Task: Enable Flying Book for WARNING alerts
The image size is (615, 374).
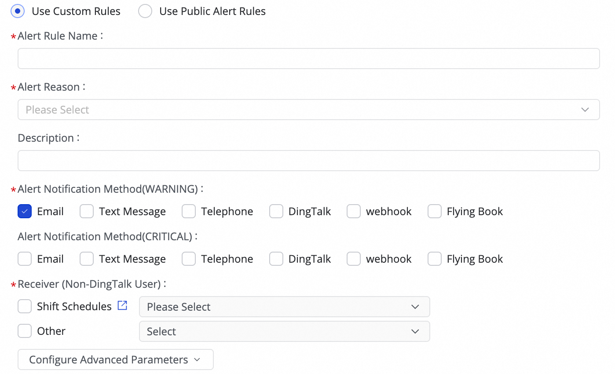Action: tap(435, 212)
